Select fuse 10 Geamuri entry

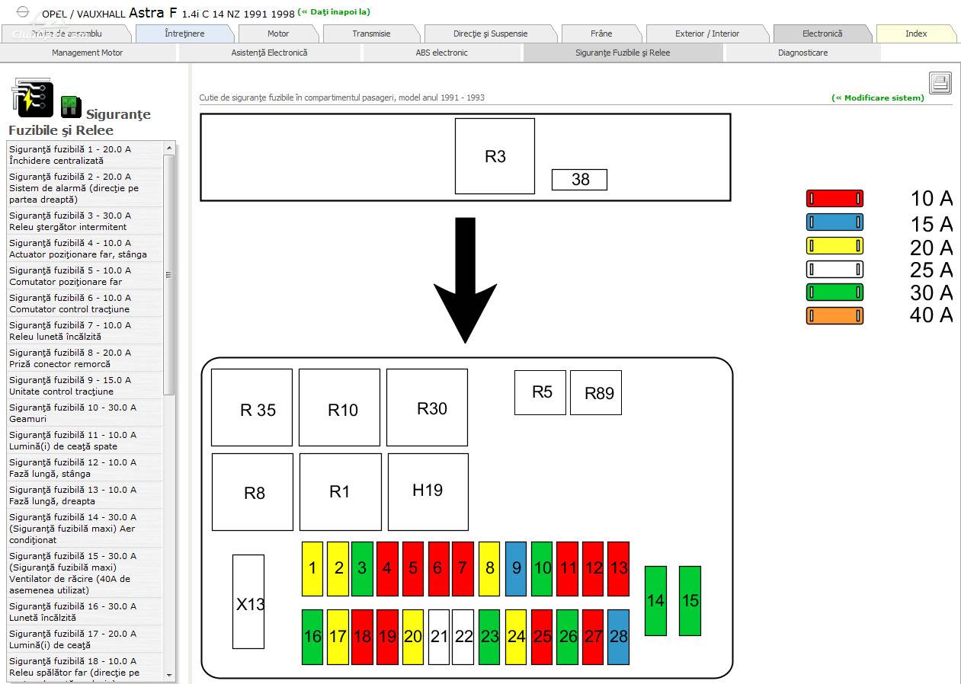pyautogui.click(x=85, y=413)
